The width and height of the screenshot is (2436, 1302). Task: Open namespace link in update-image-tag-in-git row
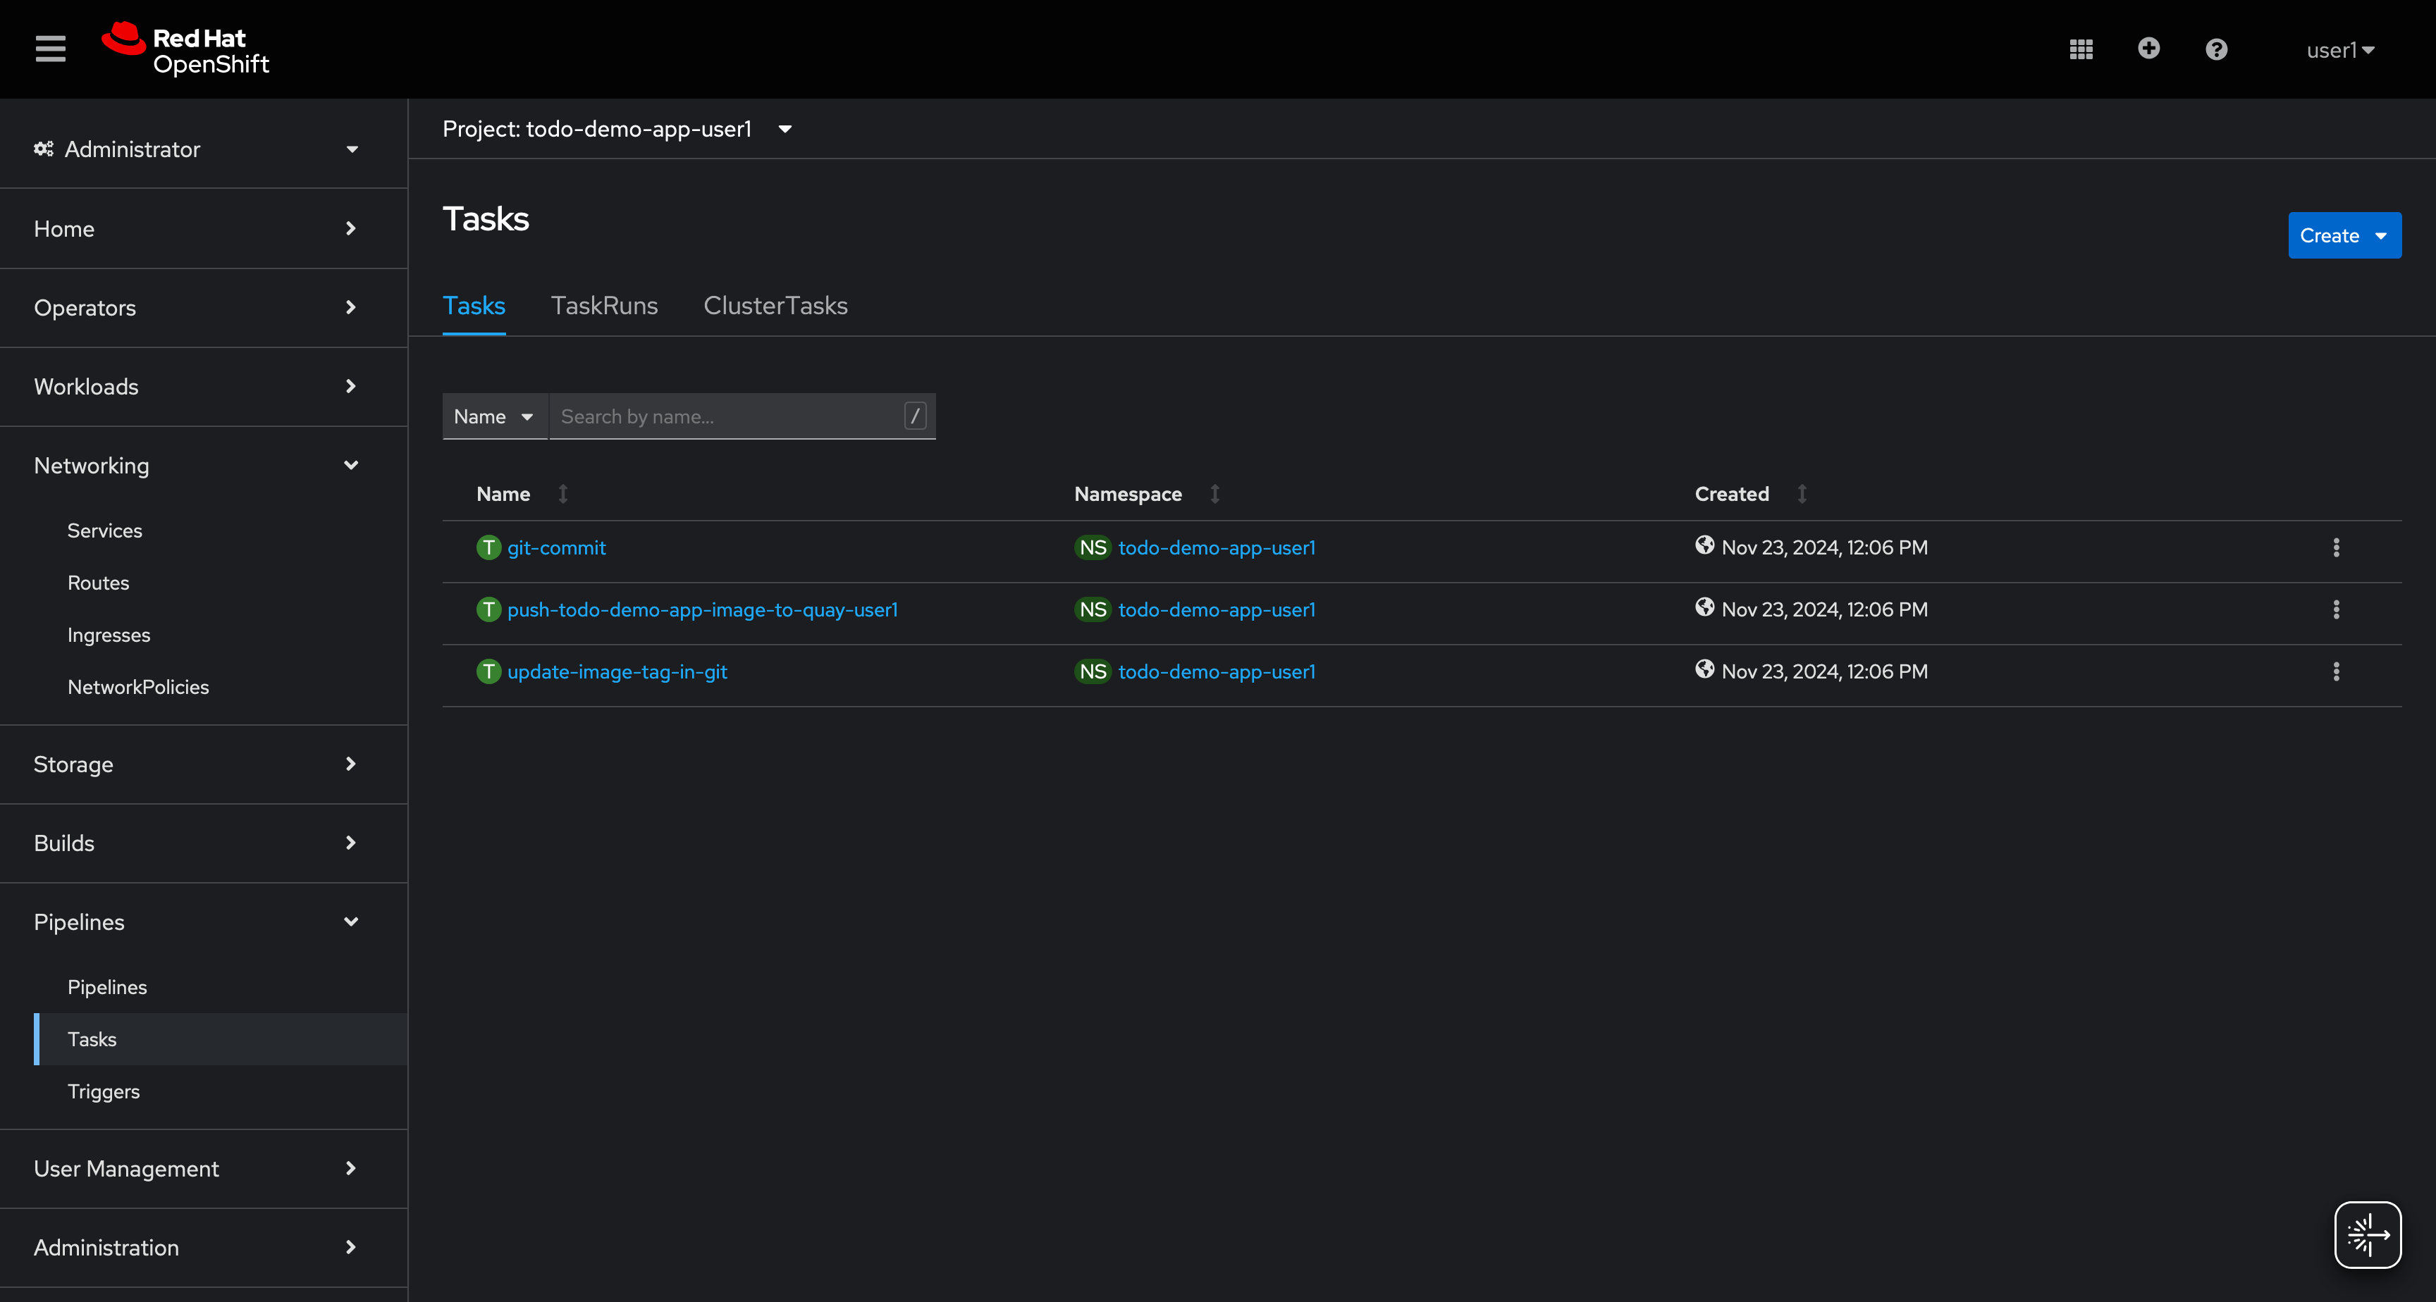[x=1216, y=671]
